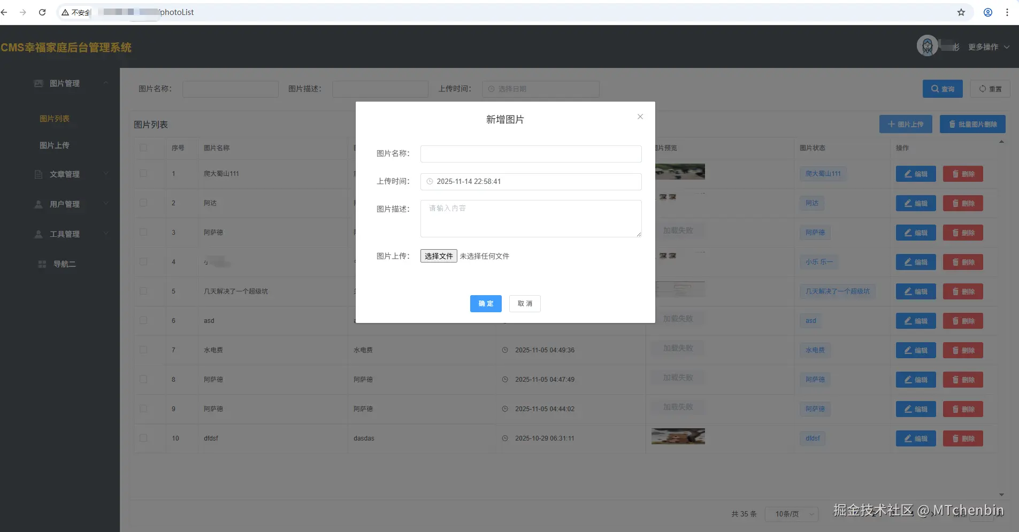Open 图片列表 in sidebar

click(55, 119)
